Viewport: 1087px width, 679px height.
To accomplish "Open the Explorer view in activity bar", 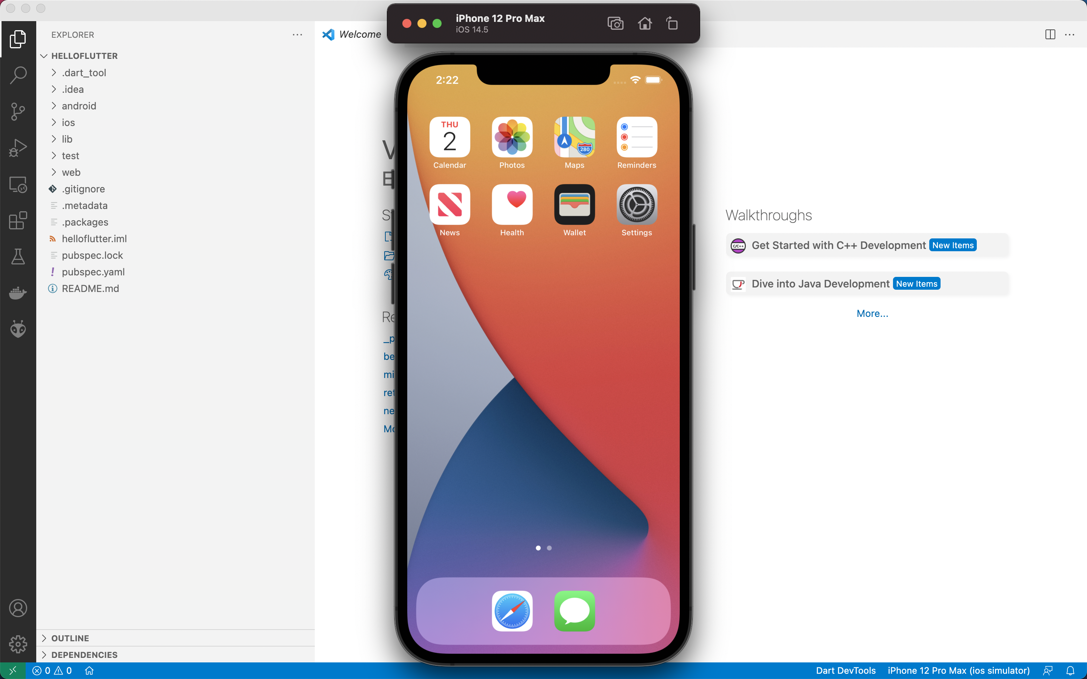I will click(x=18, y=39).
